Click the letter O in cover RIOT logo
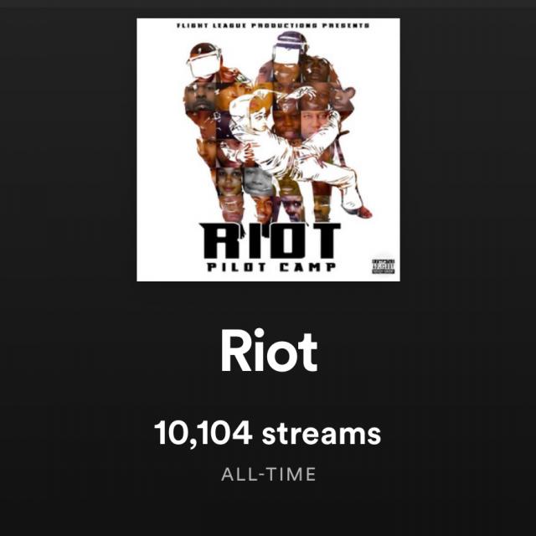This screenshot has height=536, width=536. (286, 240)
